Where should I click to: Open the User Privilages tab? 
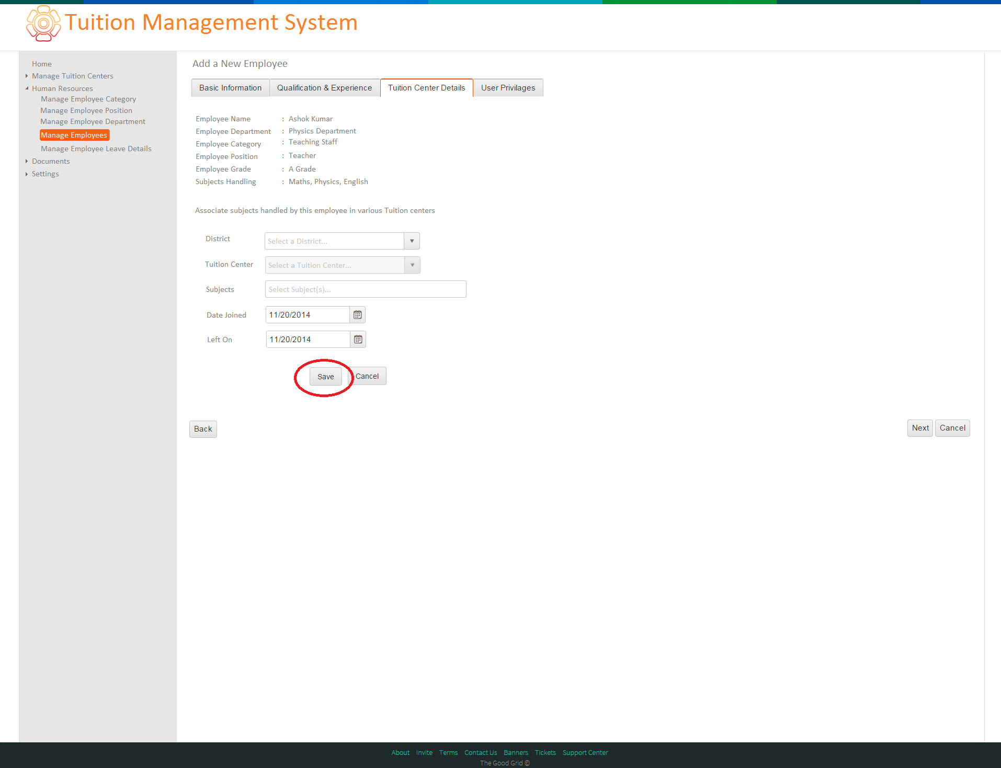coord(508,88)
